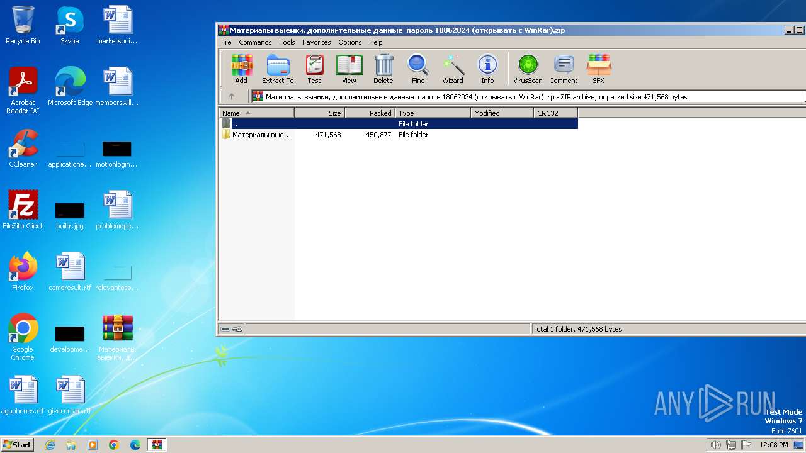Select the WinRAR archive 'Материалы выемки' on desktop
806x453 pixels.
[117, 337]
